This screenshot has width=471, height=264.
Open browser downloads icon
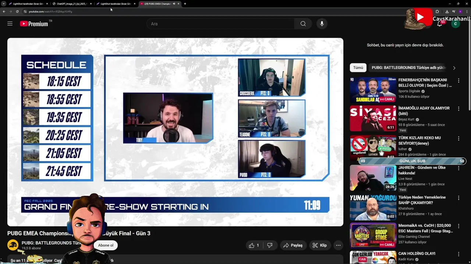click(x=447, y=11)
